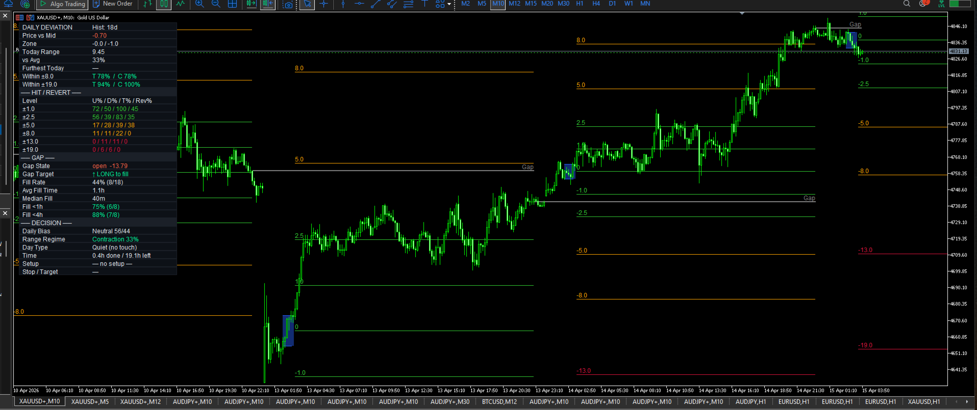This screenshot has width=977, height=410.
Task: Click the Zoom In magnifier icon
Action: 199,4
